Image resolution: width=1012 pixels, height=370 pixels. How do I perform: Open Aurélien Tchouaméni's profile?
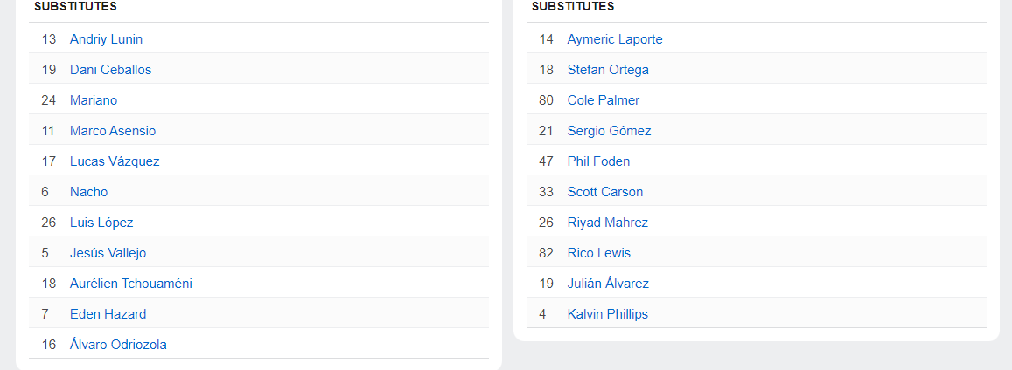(x=131, y=284)
